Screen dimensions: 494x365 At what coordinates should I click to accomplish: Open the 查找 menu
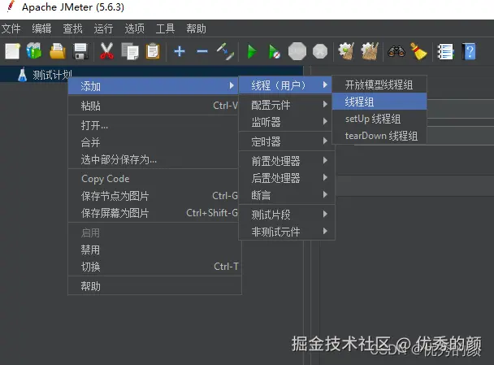[x=72, y=28]
